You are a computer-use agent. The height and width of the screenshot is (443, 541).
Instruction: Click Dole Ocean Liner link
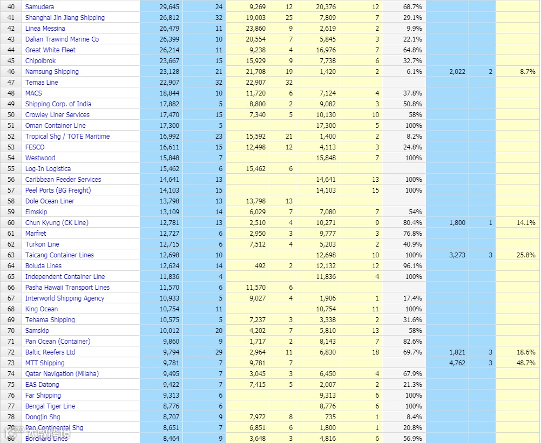50,201
